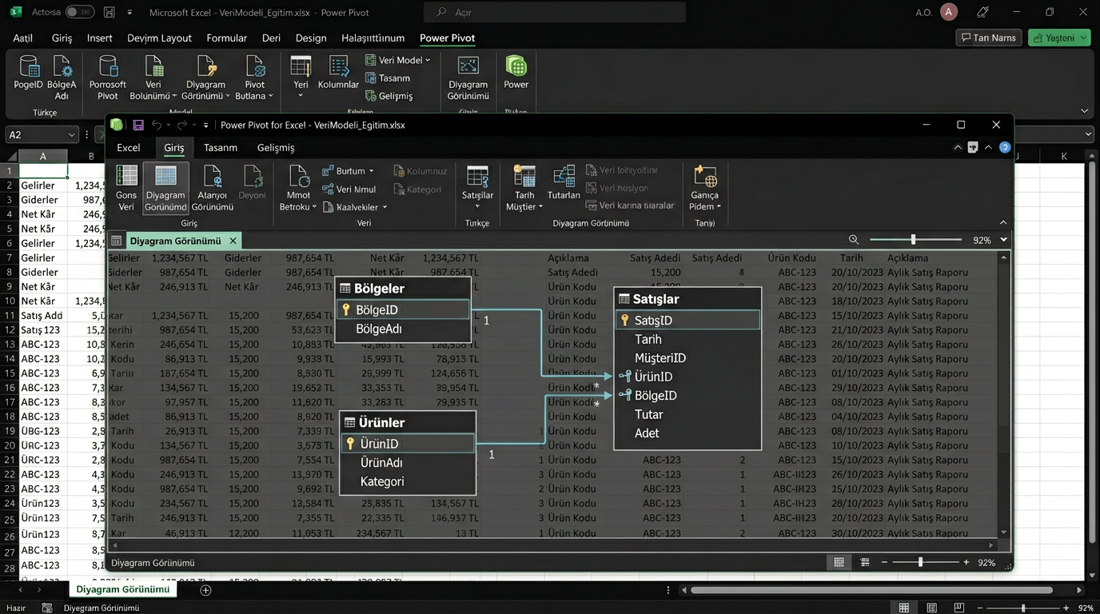Switch to grid data view button
The height and width of the screenshot is (614, 1100).
pos(839,563)
